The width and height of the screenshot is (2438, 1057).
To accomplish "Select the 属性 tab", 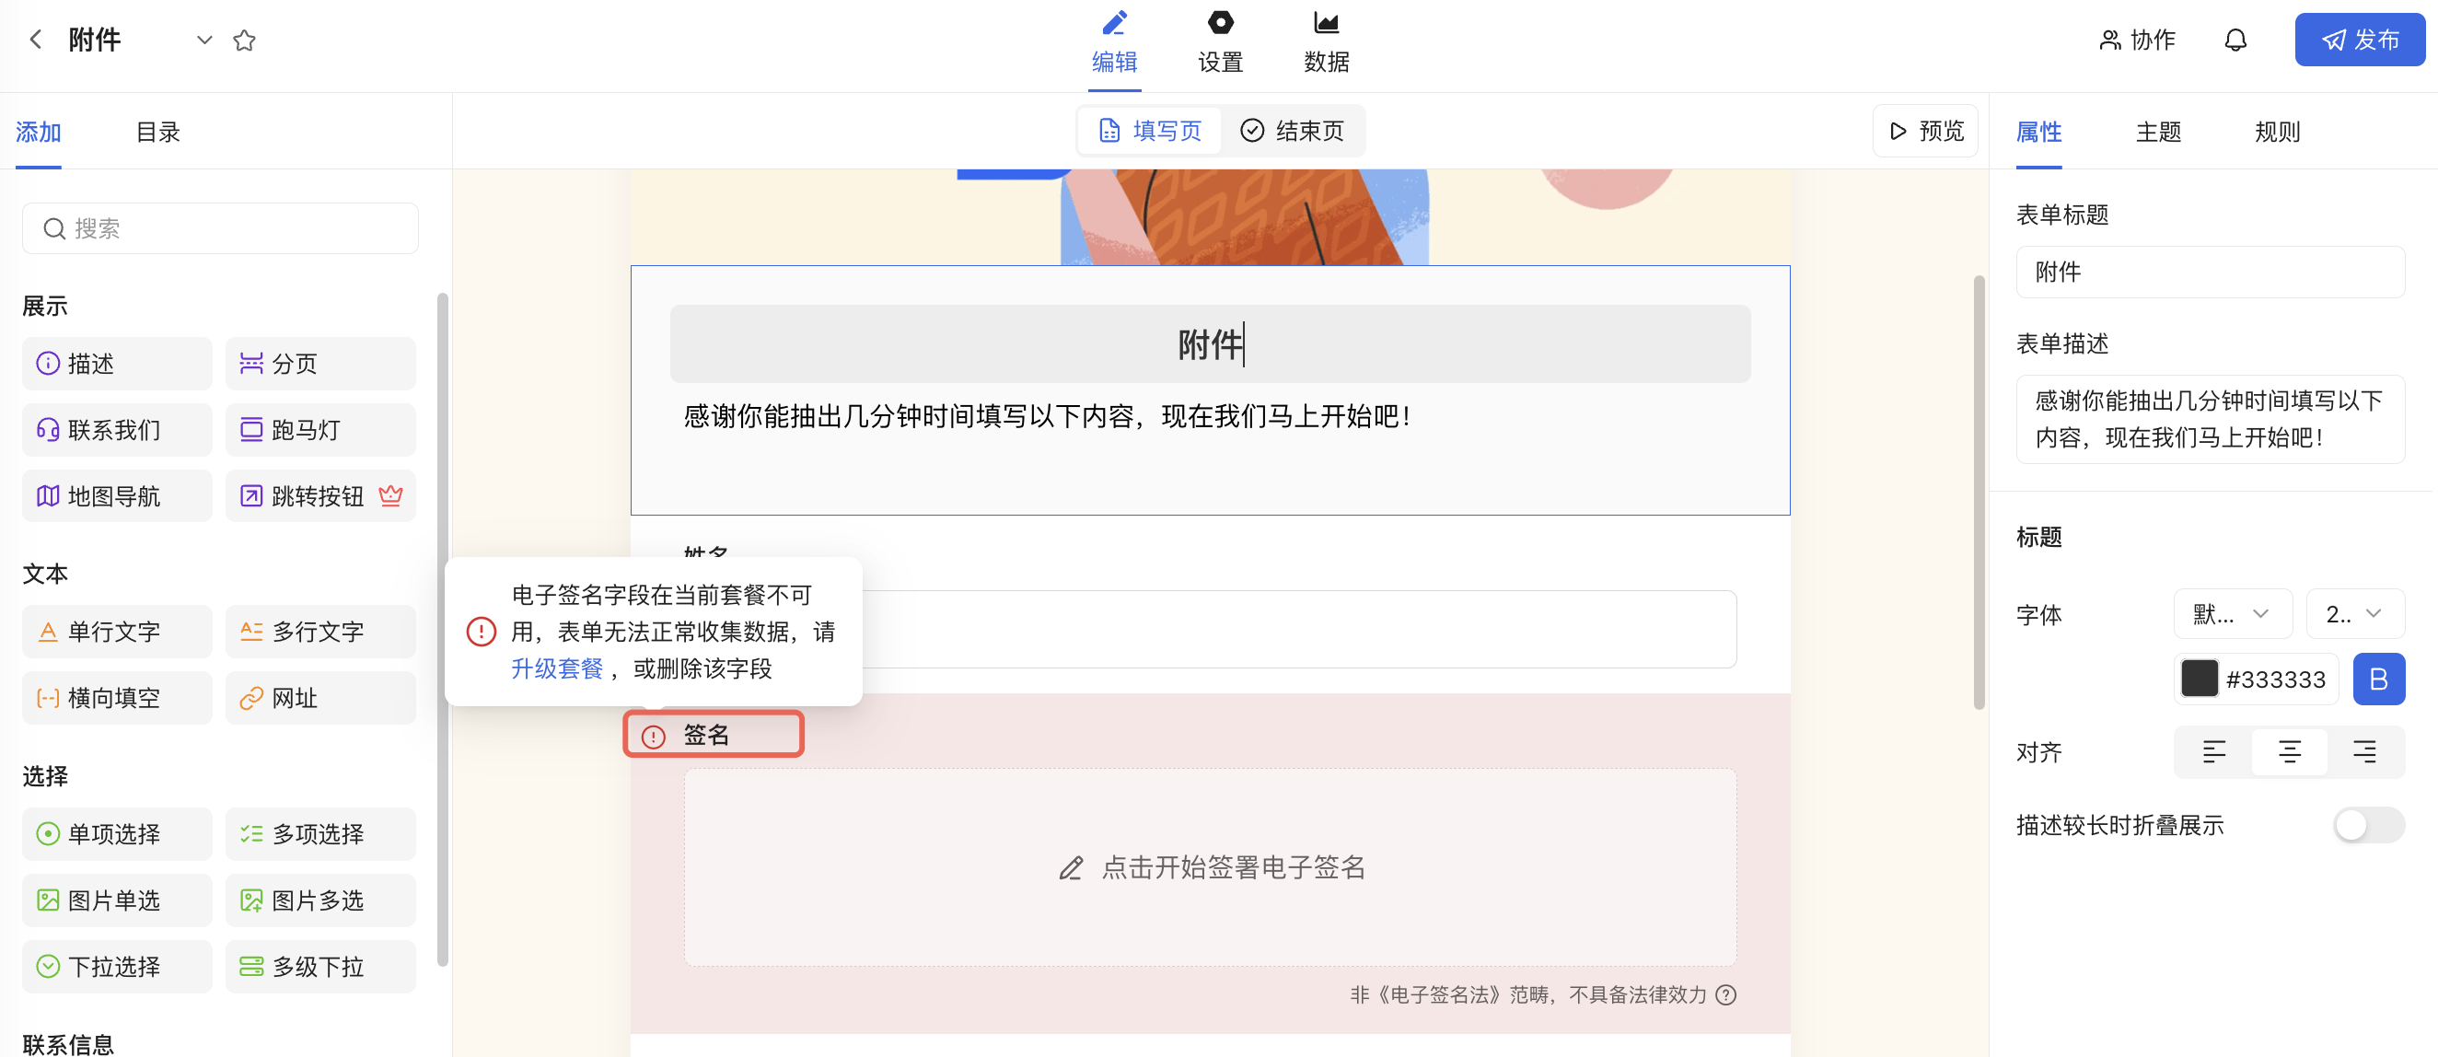I will [x=2038, y=132].
